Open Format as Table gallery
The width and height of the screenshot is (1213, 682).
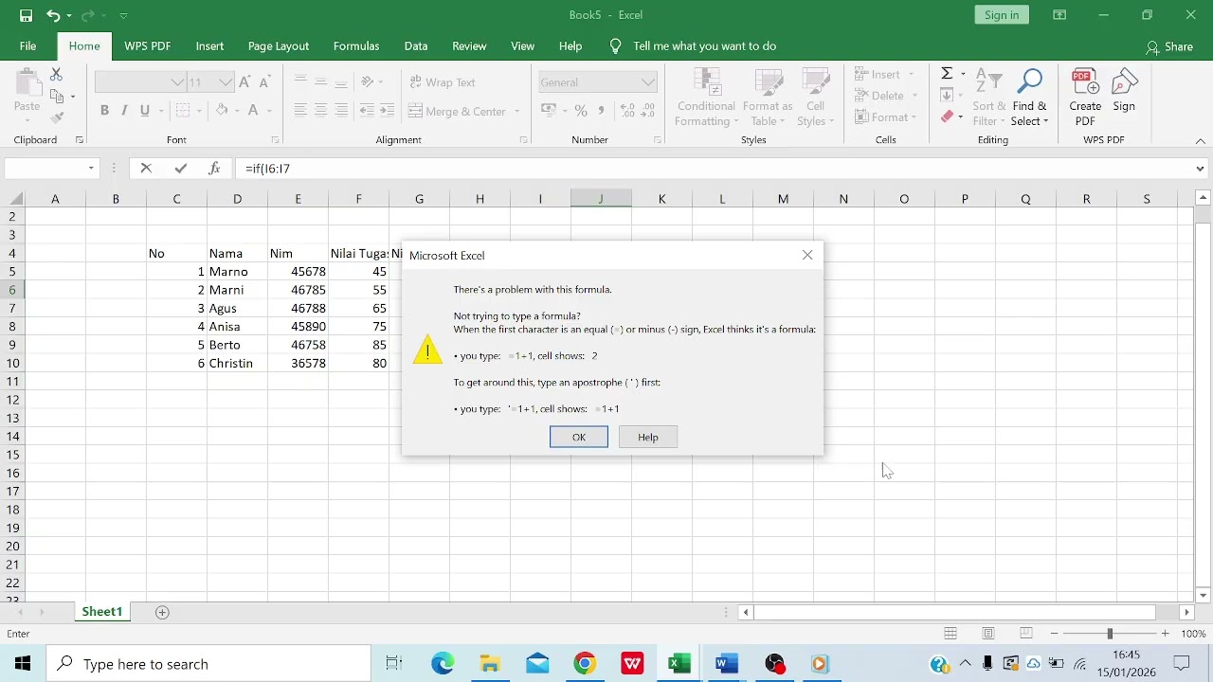point(768,98)
